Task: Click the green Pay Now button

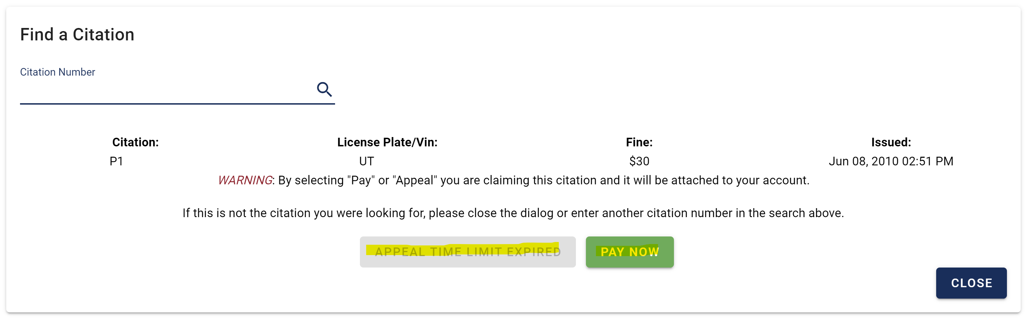Action: coord(629,252)
